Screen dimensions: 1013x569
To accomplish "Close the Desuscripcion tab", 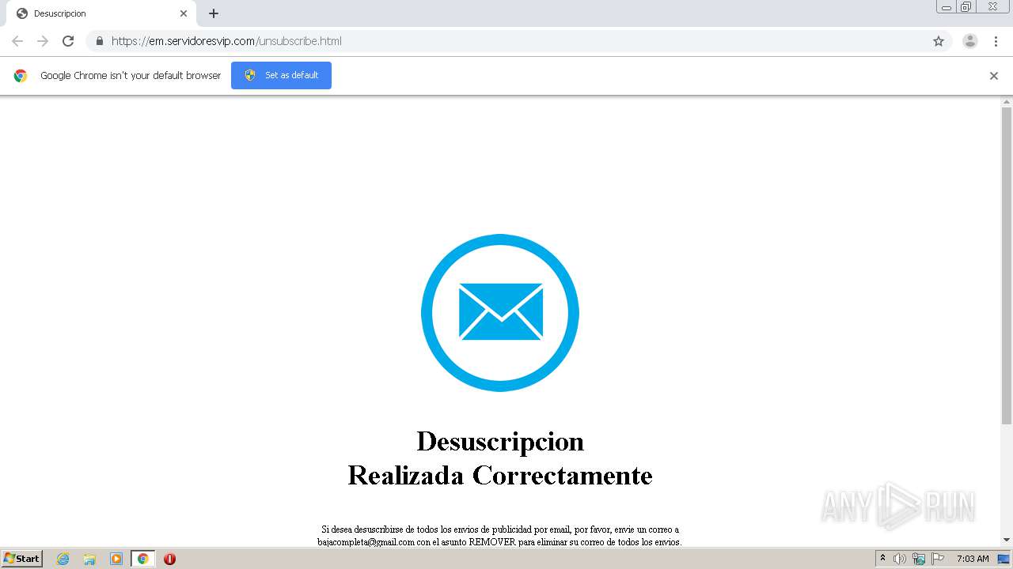I will [184, 13].
